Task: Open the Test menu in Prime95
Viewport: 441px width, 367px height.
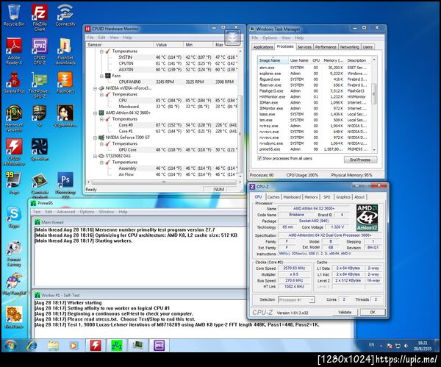Action: coord(37,212)
